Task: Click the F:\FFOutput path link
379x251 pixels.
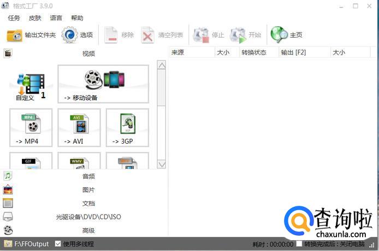Action: click(x=32, y=244)
